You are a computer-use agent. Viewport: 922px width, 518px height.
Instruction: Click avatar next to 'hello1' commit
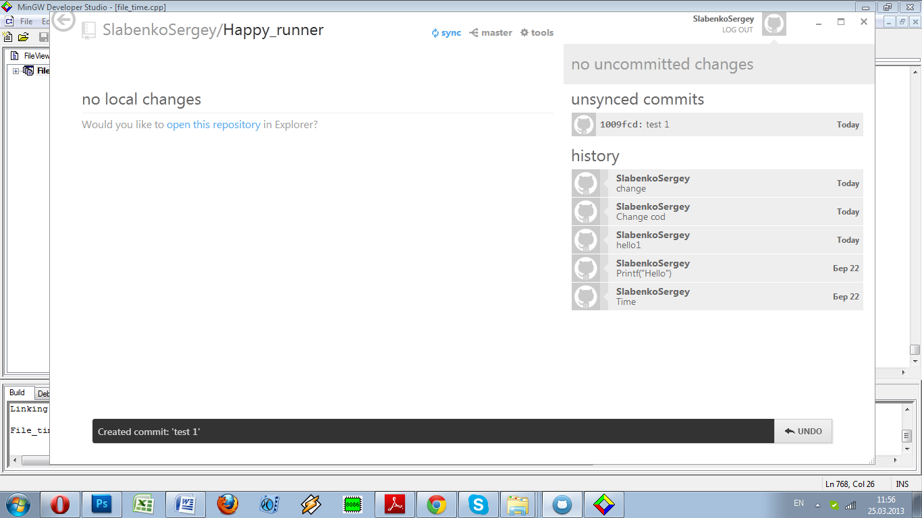pyautogui.click(x=585, y=240)
